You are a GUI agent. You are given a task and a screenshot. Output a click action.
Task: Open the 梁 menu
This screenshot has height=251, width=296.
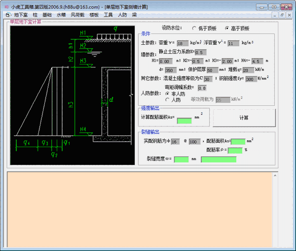click(134, 15)
